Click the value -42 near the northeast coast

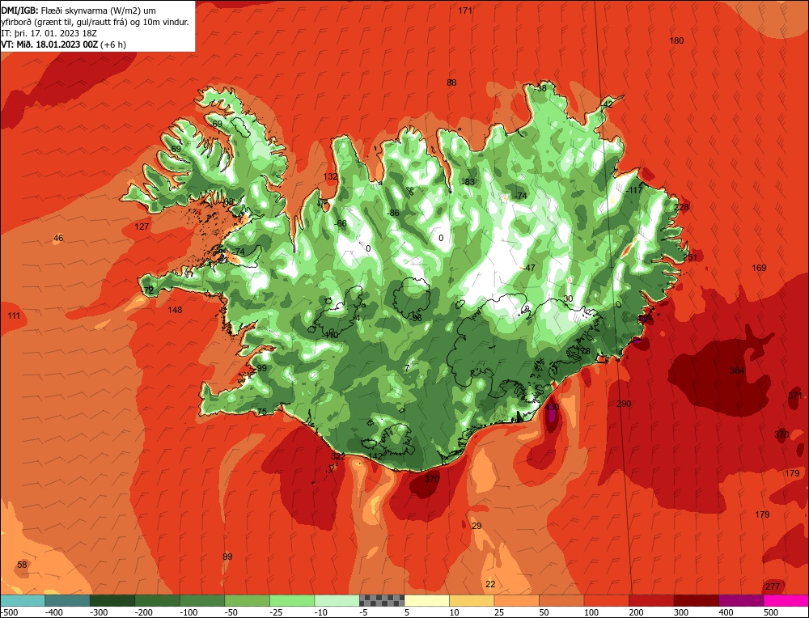click(606, 104)
